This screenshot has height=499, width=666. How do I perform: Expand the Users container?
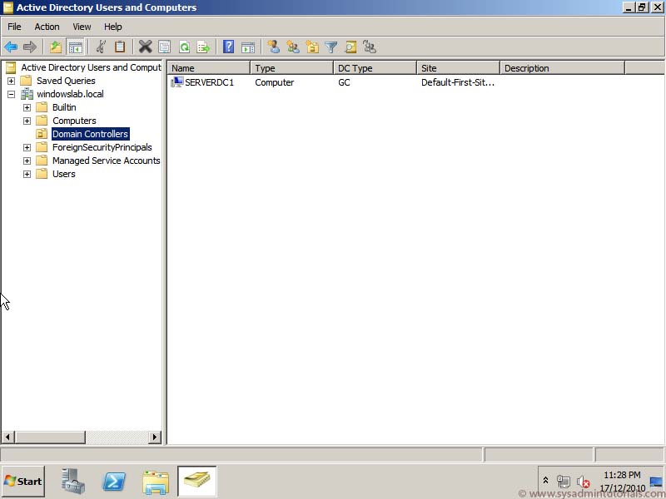(x=26, y=174)
